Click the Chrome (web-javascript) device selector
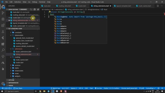Viewport: 165px width, 93px height. (x=129, y=88)
